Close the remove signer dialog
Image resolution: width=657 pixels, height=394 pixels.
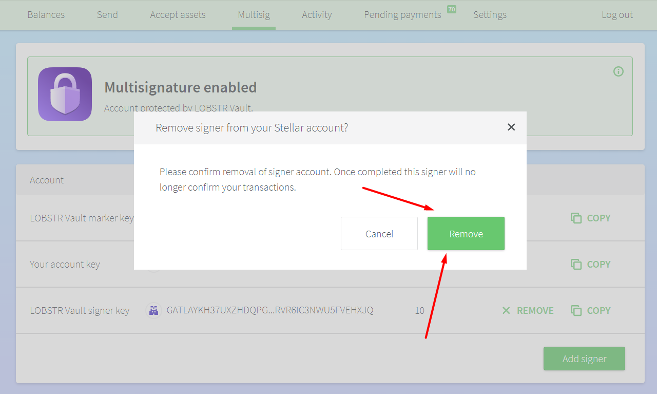click(511, 127)
